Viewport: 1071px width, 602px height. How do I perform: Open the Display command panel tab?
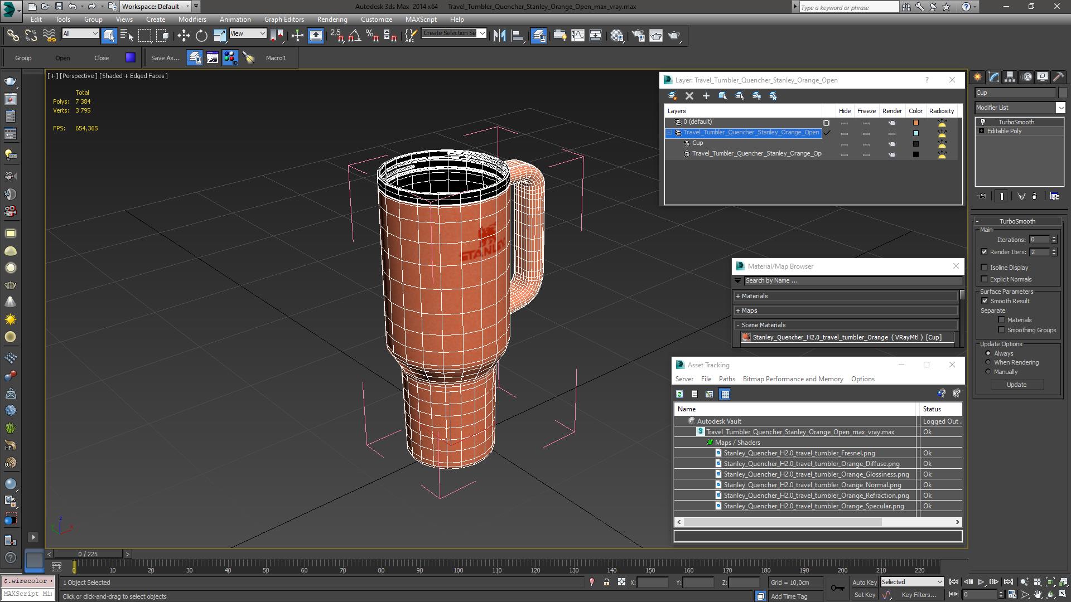pos(1043,77)
